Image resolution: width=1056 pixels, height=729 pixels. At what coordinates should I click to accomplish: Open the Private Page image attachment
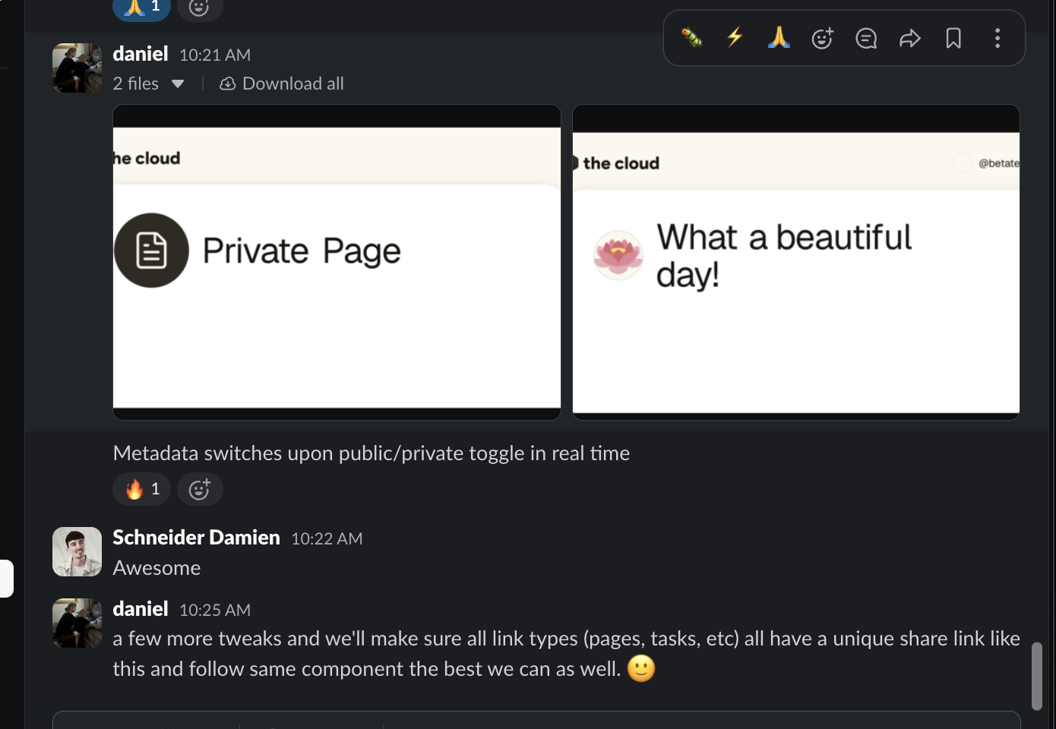point(337,262)
